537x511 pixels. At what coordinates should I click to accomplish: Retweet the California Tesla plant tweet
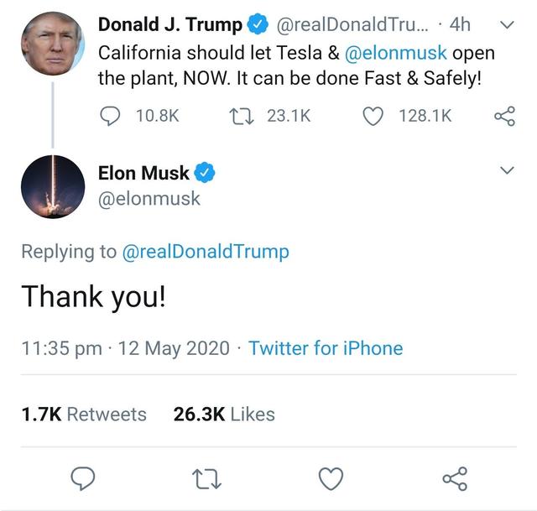[x=239, y=117]
